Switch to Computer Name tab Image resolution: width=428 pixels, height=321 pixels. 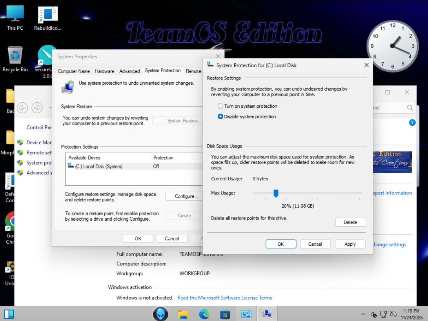coord(74,71)
